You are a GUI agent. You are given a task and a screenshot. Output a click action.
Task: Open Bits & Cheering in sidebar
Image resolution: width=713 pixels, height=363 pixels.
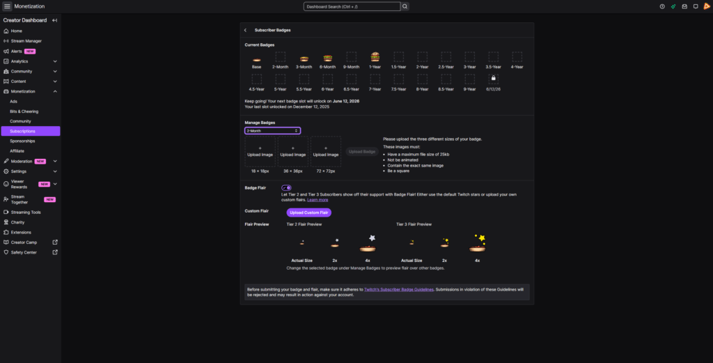[x=24, y=111]
